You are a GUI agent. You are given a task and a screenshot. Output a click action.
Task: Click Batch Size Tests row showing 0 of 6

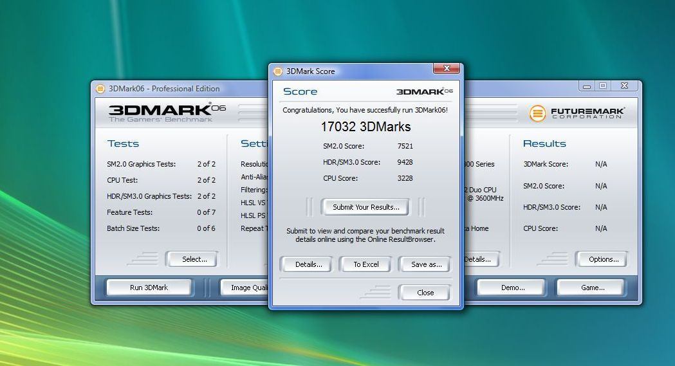pyautogui.click(x=161, y=228)
